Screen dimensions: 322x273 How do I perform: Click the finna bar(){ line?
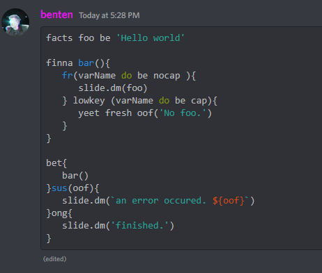click(78, 63)
